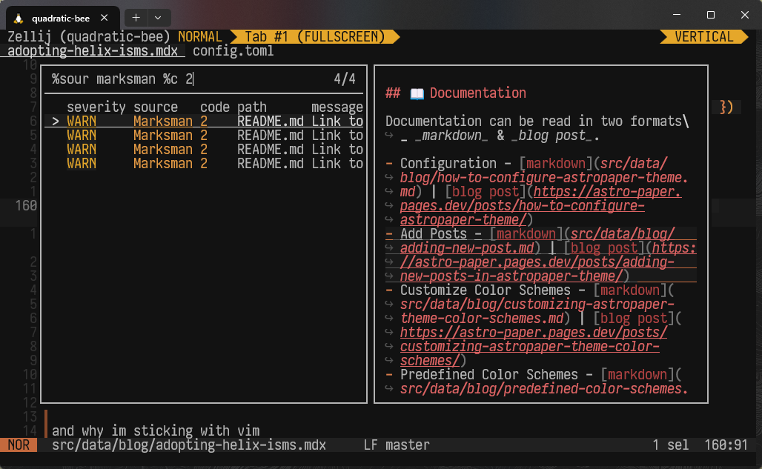Viewport: 762px width, 469px height.
Task: Click Tab #1 (FULLSCREEN) in Zellij bar
Action: (314, 37)
